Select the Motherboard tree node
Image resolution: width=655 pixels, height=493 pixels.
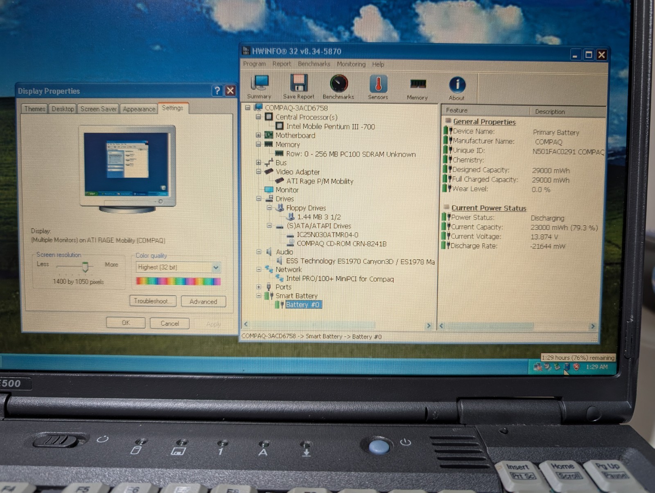(x=295, y=136)
